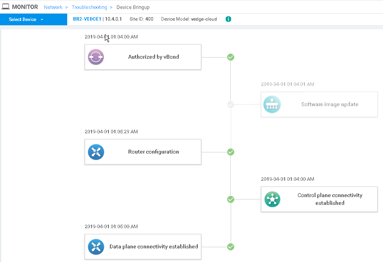Click the BR2-VEDGE1 device name
Viewport: 383px width, 262px height.
87,19
